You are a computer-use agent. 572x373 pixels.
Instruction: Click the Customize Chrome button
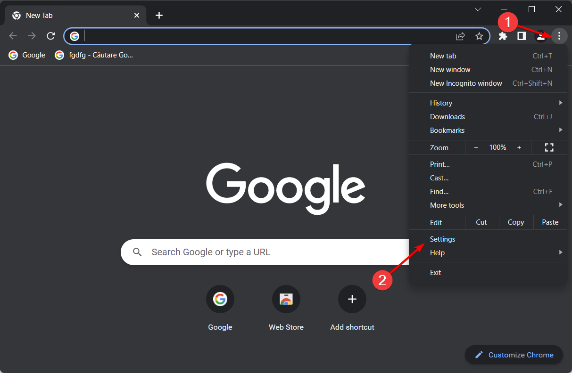tap(514, 355)
